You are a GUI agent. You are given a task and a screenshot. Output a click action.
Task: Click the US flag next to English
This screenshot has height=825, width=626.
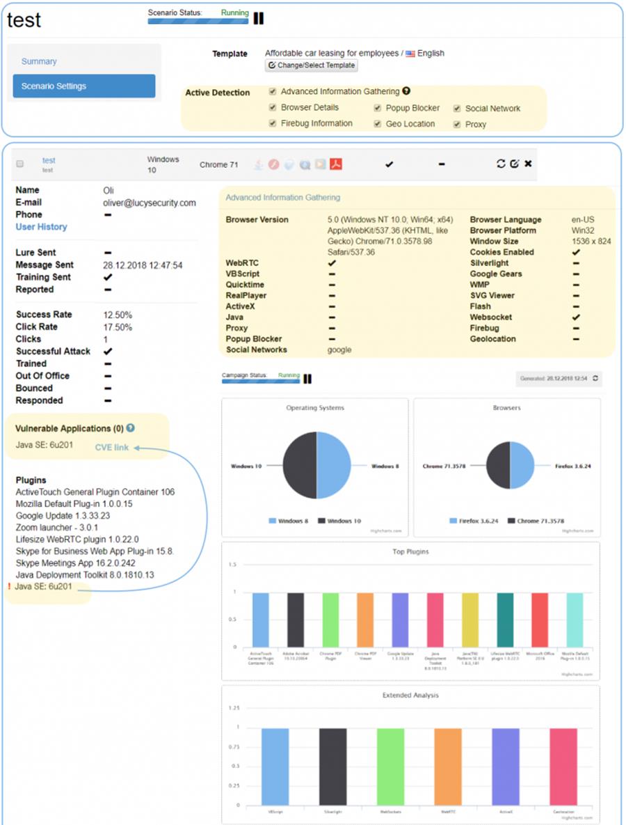[x=410, y=54]
